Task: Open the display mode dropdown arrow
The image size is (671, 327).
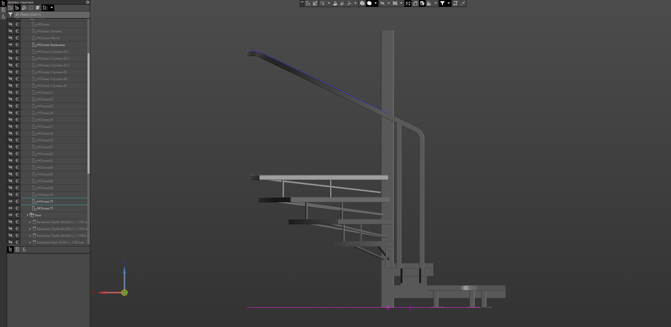Action: [x=375, y=3]
